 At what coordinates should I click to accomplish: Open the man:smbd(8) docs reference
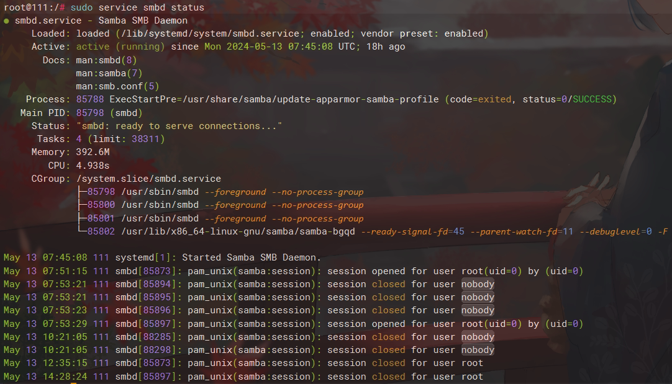coord(106,60)
